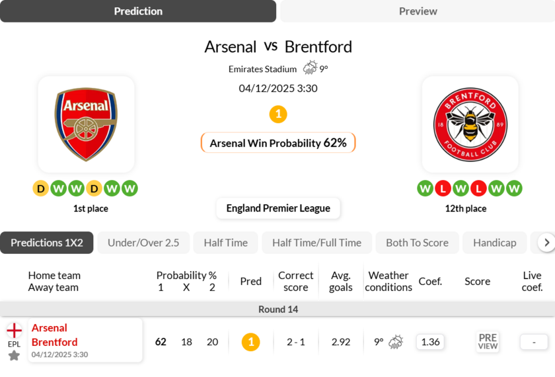Click the favorite star icon under EPL
The width and height of the screenshot is (555, 377).
pyautogui.click(x=14, y=356)
